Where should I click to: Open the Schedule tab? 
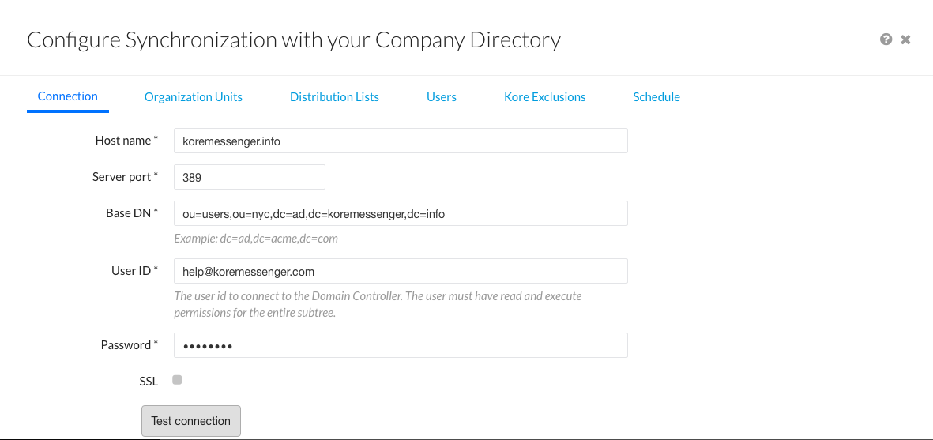(x=656, y=97)
